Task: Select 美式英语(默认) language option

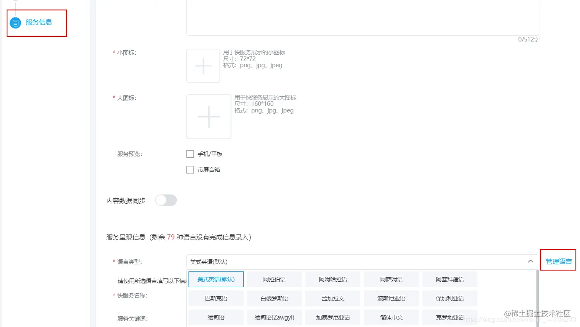Action: tap(216, 279)
